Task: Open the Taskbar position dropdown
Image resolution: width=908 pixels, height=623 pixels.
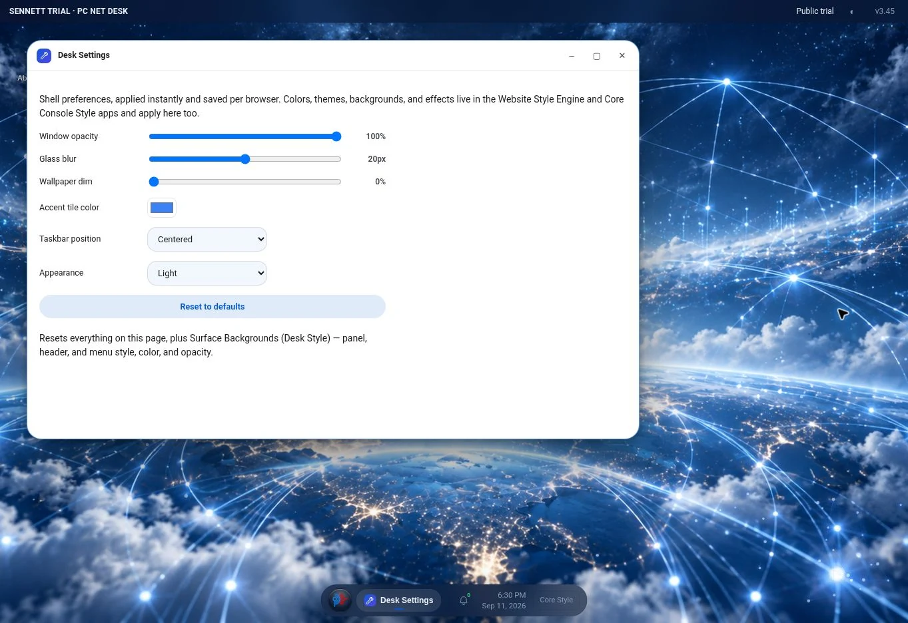Action: (207, 239)
